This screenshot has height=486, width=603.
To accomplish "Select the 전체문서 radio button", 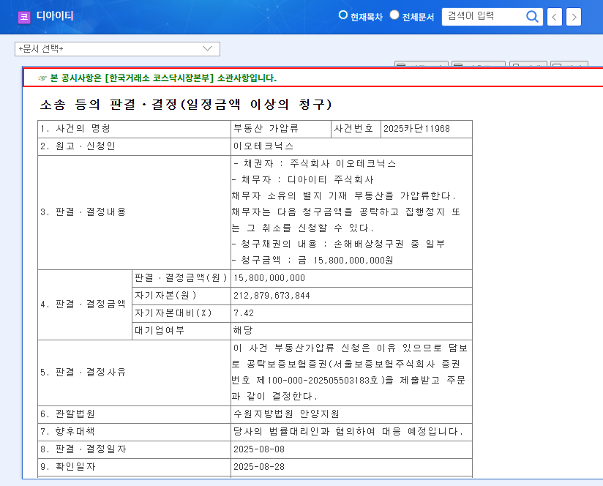I will point(394,15).
